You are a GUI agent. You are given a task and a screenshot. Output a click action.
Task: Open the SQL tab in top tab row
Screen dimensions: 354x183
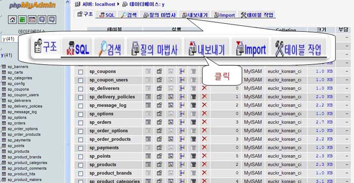pos(107,15)
